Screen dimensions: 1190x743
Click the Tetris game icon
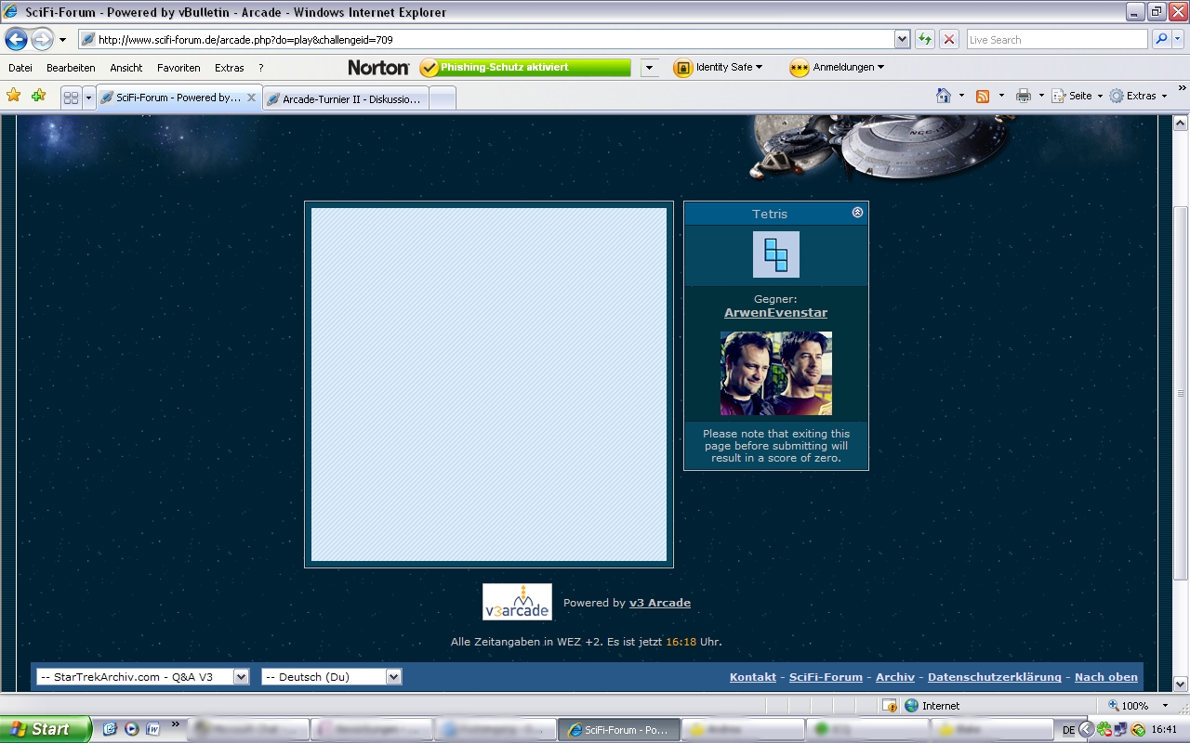[x=775, y=254]
